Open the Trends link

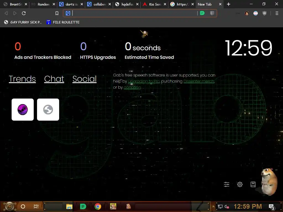[x=22, y=79]
